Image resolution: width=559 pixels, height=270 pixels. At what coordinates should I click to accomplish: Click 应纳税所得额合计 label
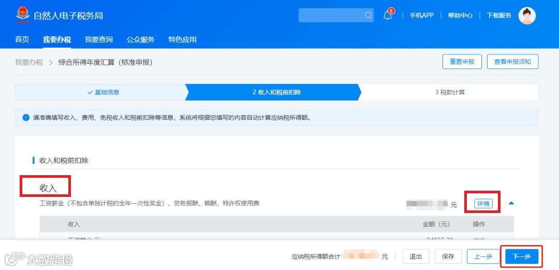316,257
